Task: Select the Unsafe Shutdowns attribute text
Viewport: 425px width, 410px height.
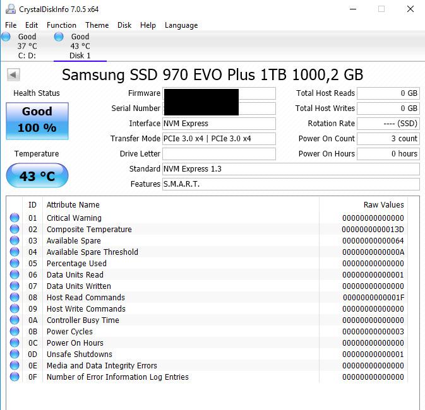Action: (80, 354)
